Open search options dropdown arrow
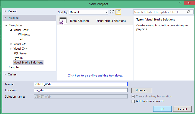195x114 pixels. coord(192,12)
